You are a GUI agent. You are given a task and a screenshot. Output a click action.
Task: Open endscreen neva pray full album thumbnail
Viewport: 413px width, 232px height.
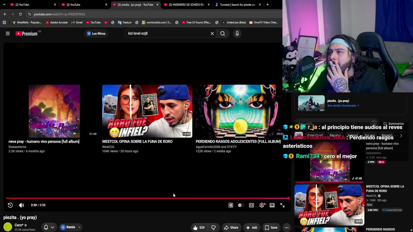[54, 111]
